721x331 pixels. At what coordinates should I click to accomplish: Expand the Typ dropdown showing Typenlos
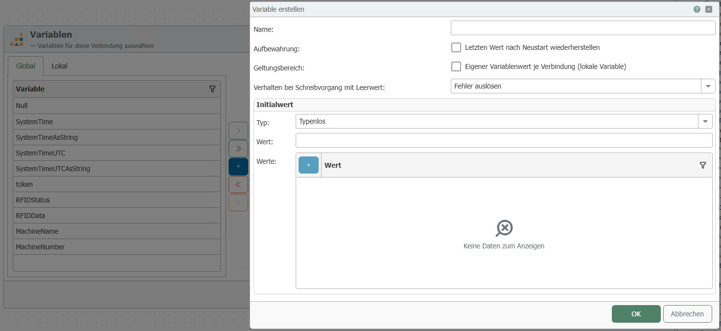[x=705, y=121]
